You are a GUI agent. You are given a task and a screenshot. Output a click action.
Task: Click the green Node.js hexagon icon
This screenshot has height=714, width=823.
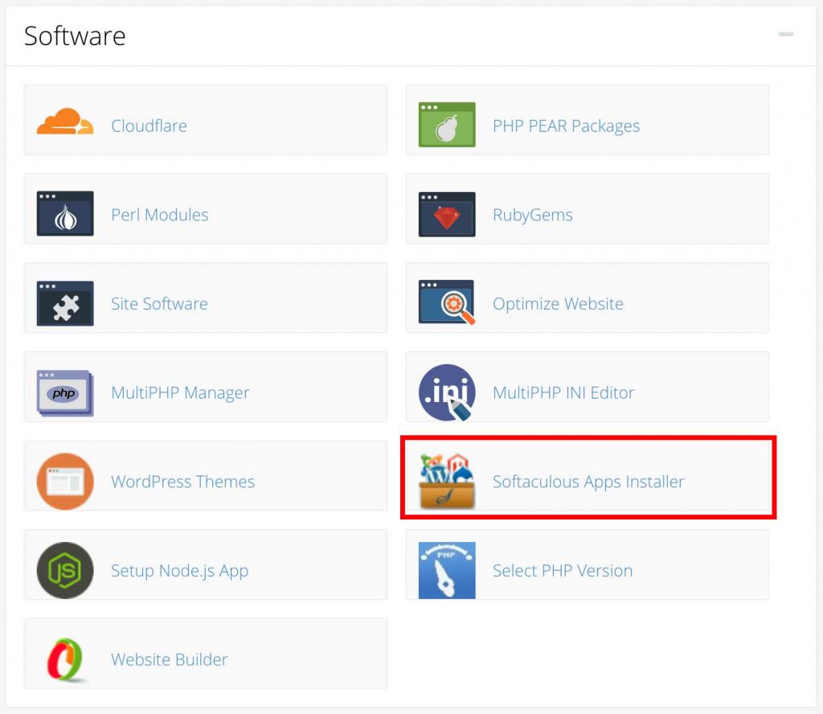point(65,570)
